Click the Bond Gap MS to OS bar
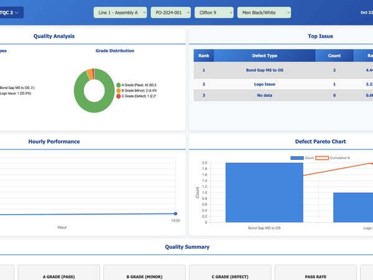The image size is (373, 280). pyautogui.click(x=264, y=193)
